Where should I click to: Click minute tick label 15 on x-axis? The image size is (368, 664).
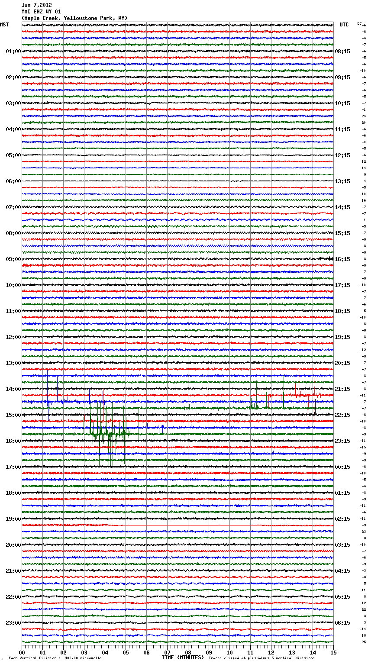coord(333,652)
